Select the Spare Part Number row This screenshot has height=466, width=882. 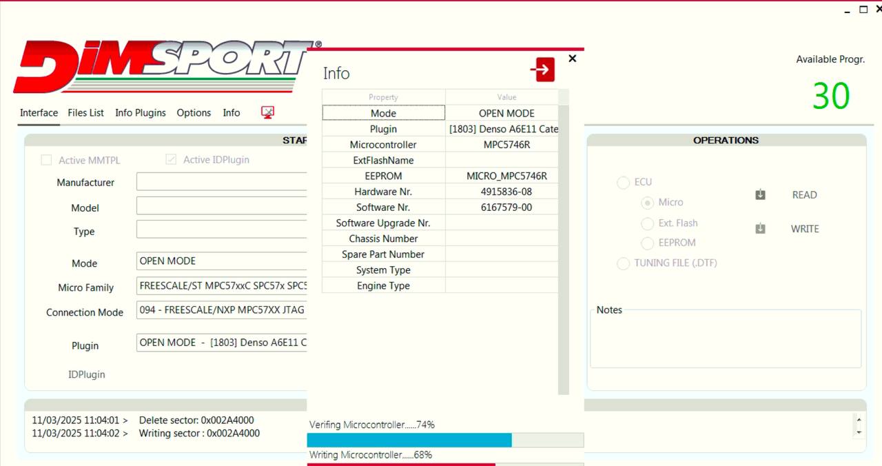click(x=440, y=254)
